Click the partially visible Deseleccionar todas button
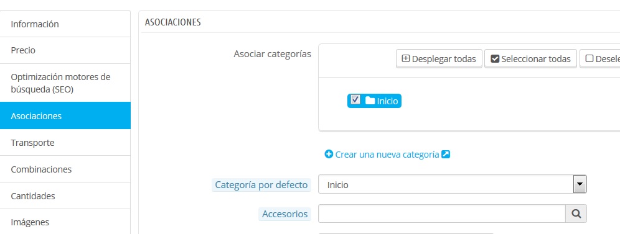Viewport: 620px width, 234px height. click(600, 59)
